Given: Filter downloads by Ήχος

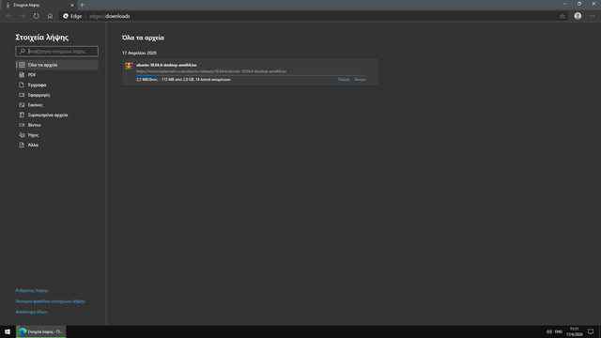Looking at the screenshot, I should pyautogui.click(x=56, y=135).
